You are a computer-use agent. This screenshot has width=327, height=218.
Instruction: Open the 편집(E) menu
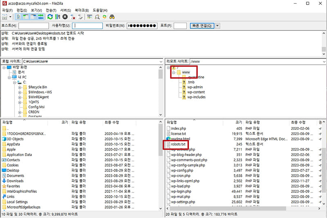coord(22,10)
